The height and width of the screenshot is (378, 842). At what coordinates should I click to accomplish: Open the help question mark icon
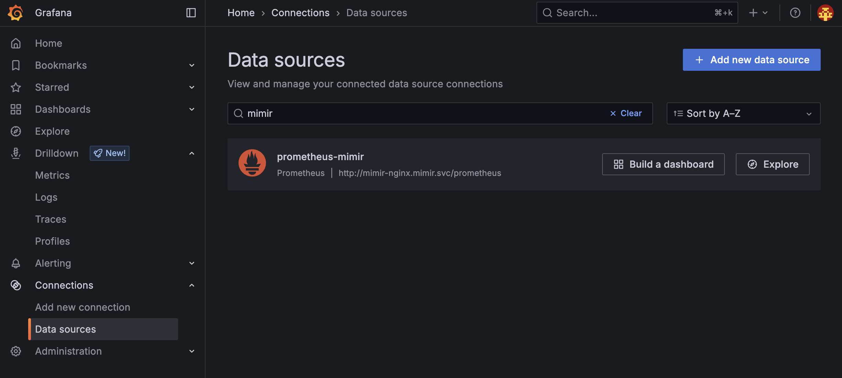pyautogui.click(x=795, y=13)
